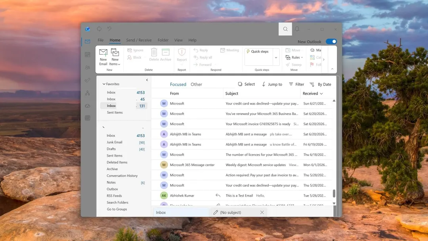
Task: Toggle the New Outlook switch
Action: pyautogui.click(x=331, y=42)
